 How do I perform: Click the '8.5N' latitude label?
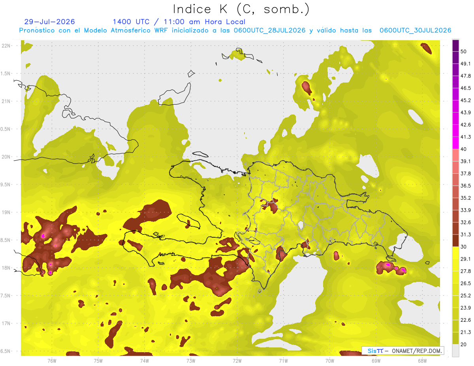(x=6, y=240)
